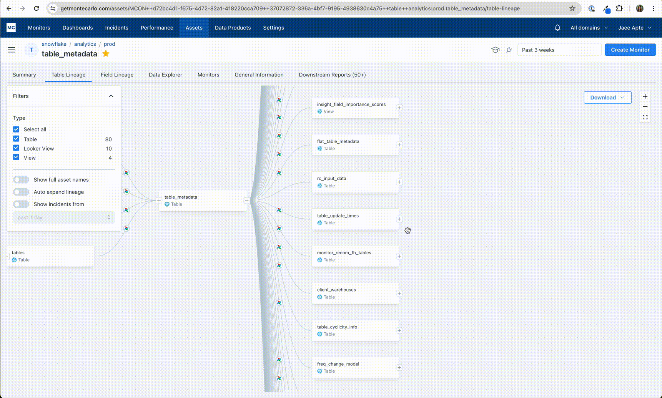The image size is (662, 398).
Task: Open the browser extensions puzzle icon
Action: tap(619, 8)
